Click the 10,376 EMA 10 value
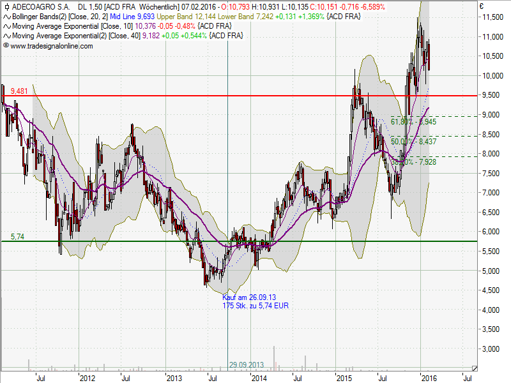 (146, 26)
